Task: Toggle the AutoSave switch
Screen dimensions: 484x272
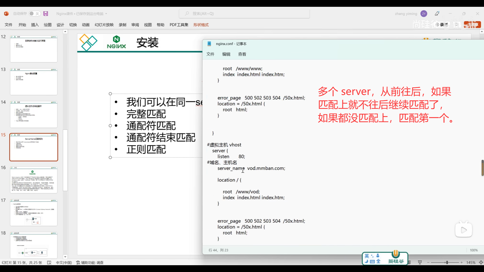Action: [34, 14]
